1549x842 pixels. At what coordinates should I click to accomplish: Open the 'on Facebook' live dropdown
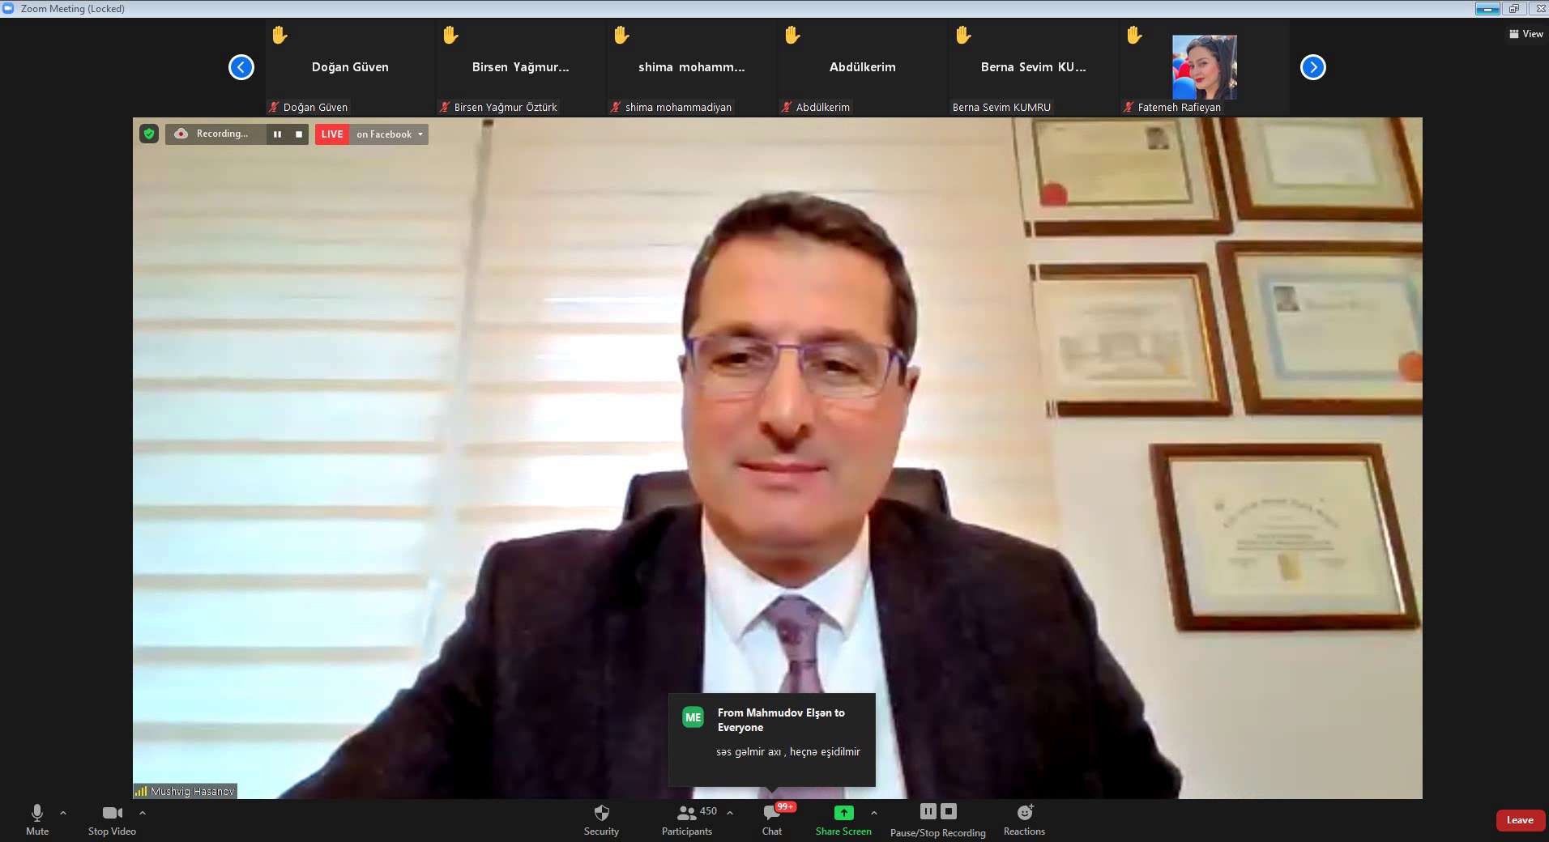pos(390,134)
